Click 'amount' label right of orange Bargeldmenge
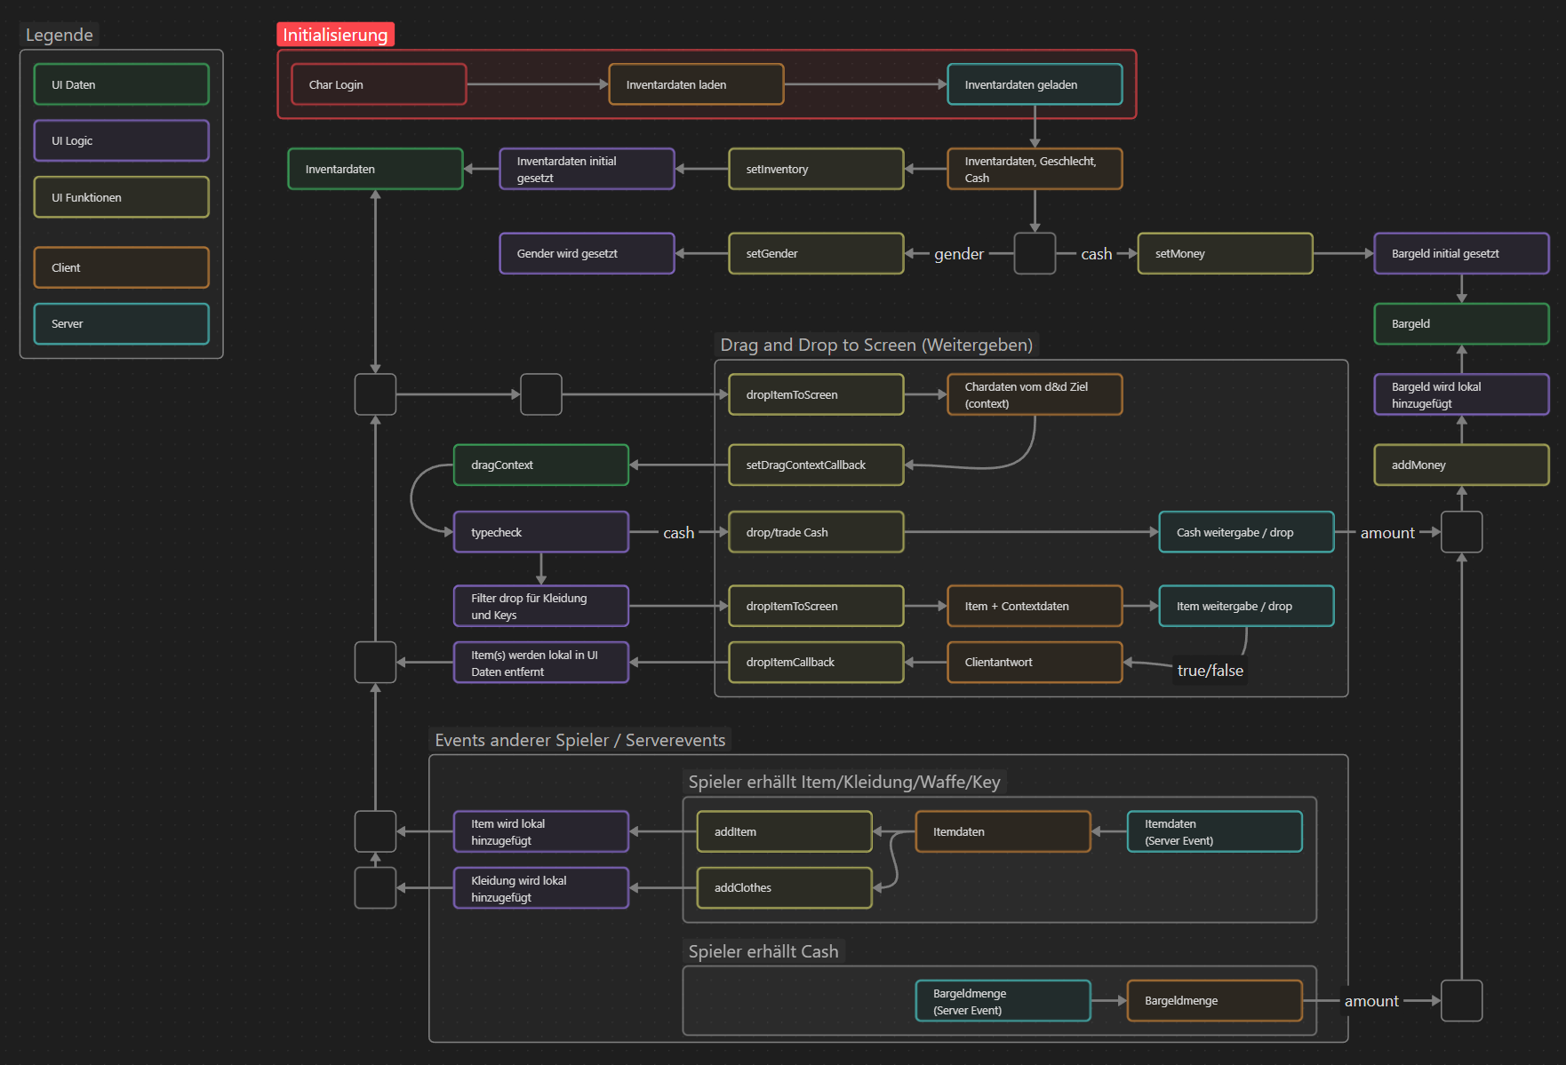Screen dimensions: 1566x1065 click(1371, 1001)
